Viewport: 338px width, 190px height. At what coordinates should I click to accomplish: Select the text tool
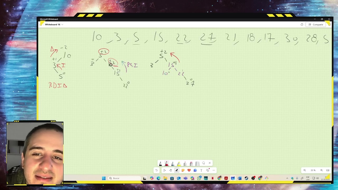[x=201, y=170]
